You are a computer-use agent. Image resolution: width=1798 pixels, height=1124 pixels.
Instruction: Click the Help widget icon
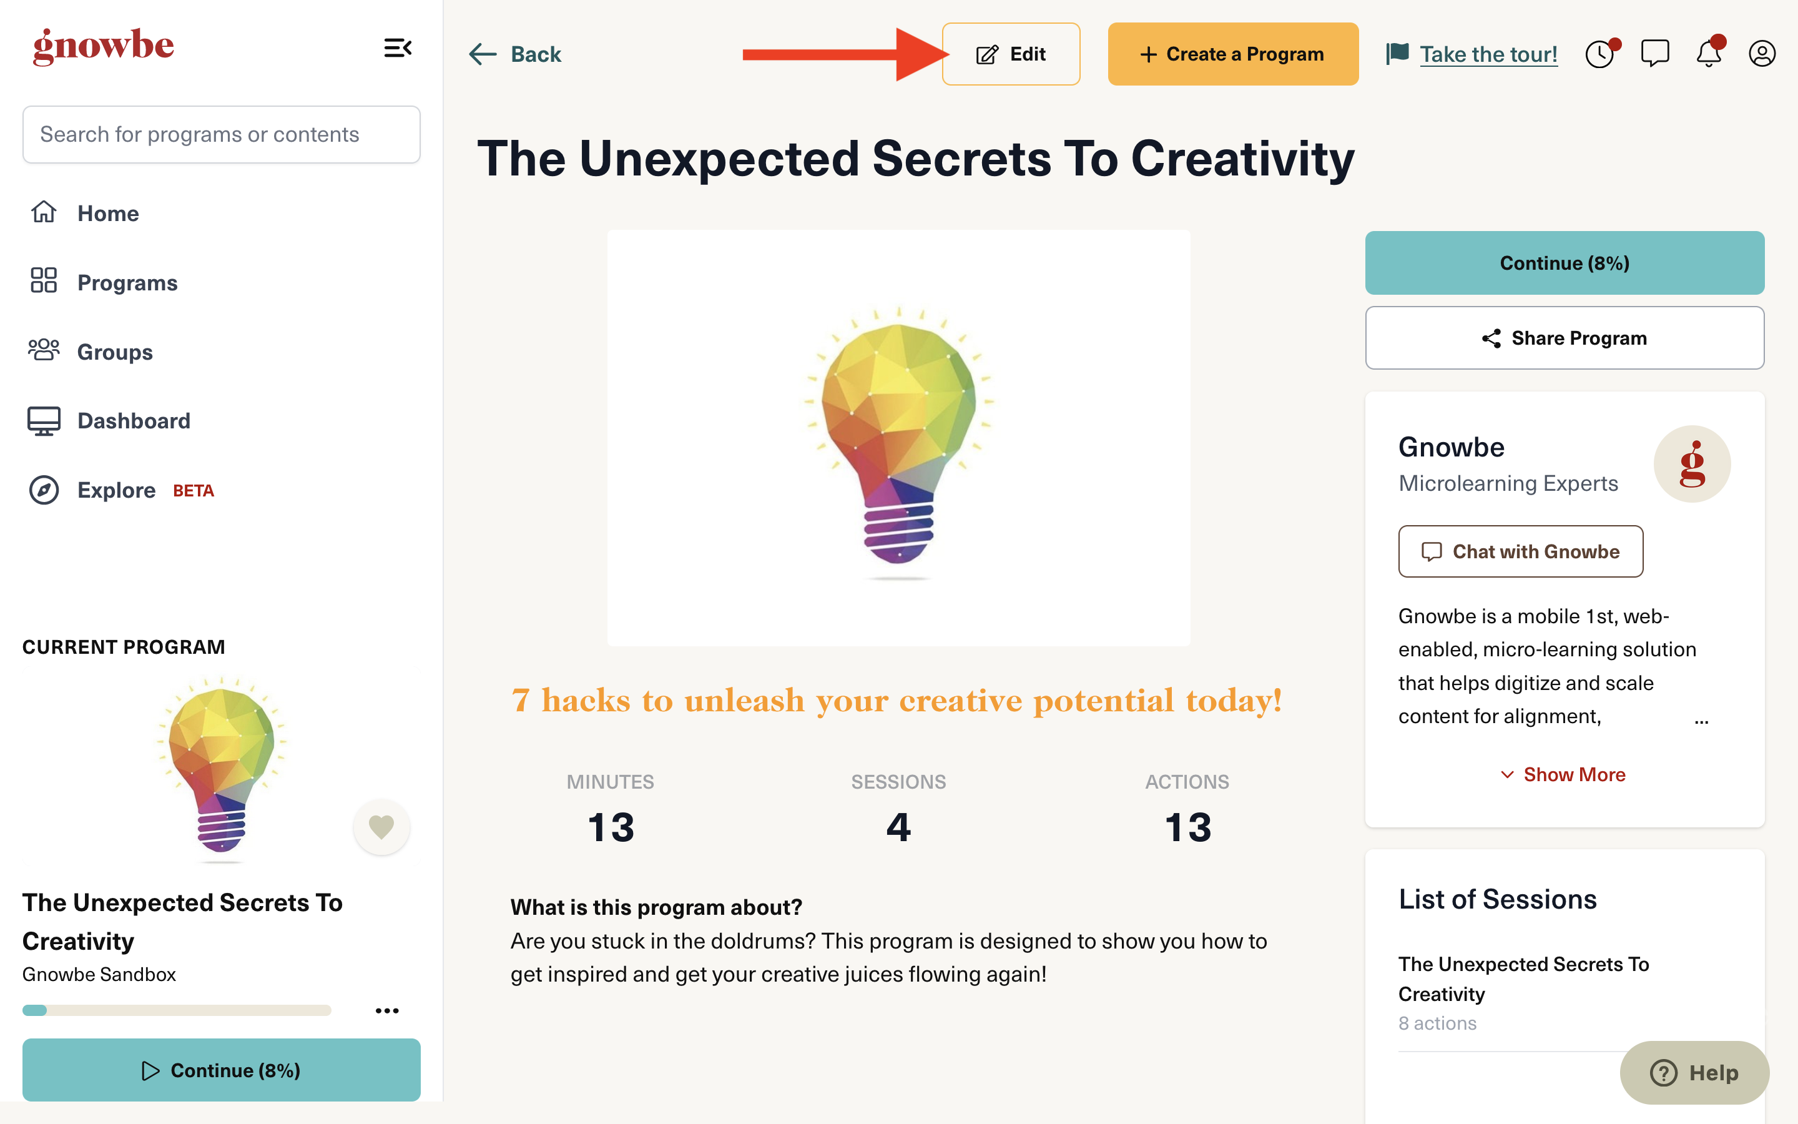1664,1073
